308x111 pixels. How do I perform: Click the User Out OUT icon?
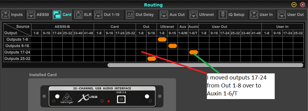point(282,15)
